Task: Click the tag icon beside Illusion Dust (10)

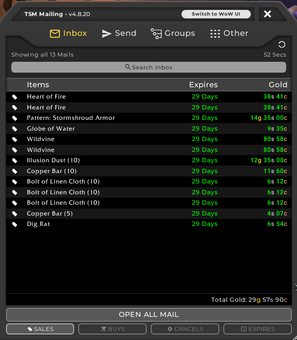Action: (x=15, y=160)
